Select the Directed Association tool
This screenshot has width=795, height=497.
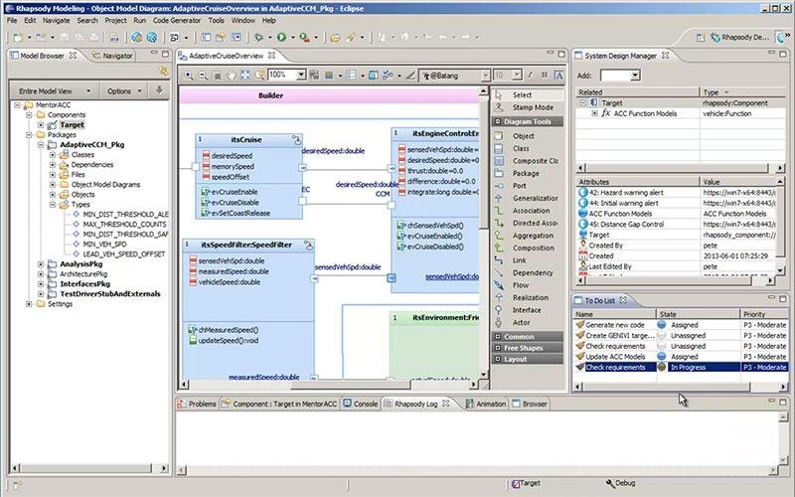click(x=528, y=223)
